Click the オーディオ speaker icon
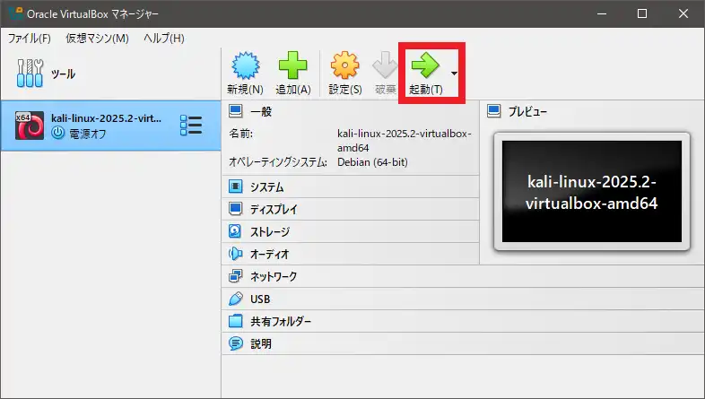The width and height of the screenshot is (705, 399). coord(235,254)
